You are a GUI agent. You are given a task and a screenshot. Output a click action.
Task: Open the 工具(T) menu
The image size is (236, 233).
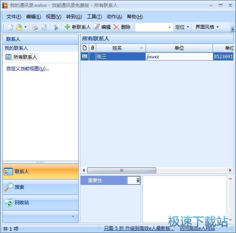click(94, 17)
